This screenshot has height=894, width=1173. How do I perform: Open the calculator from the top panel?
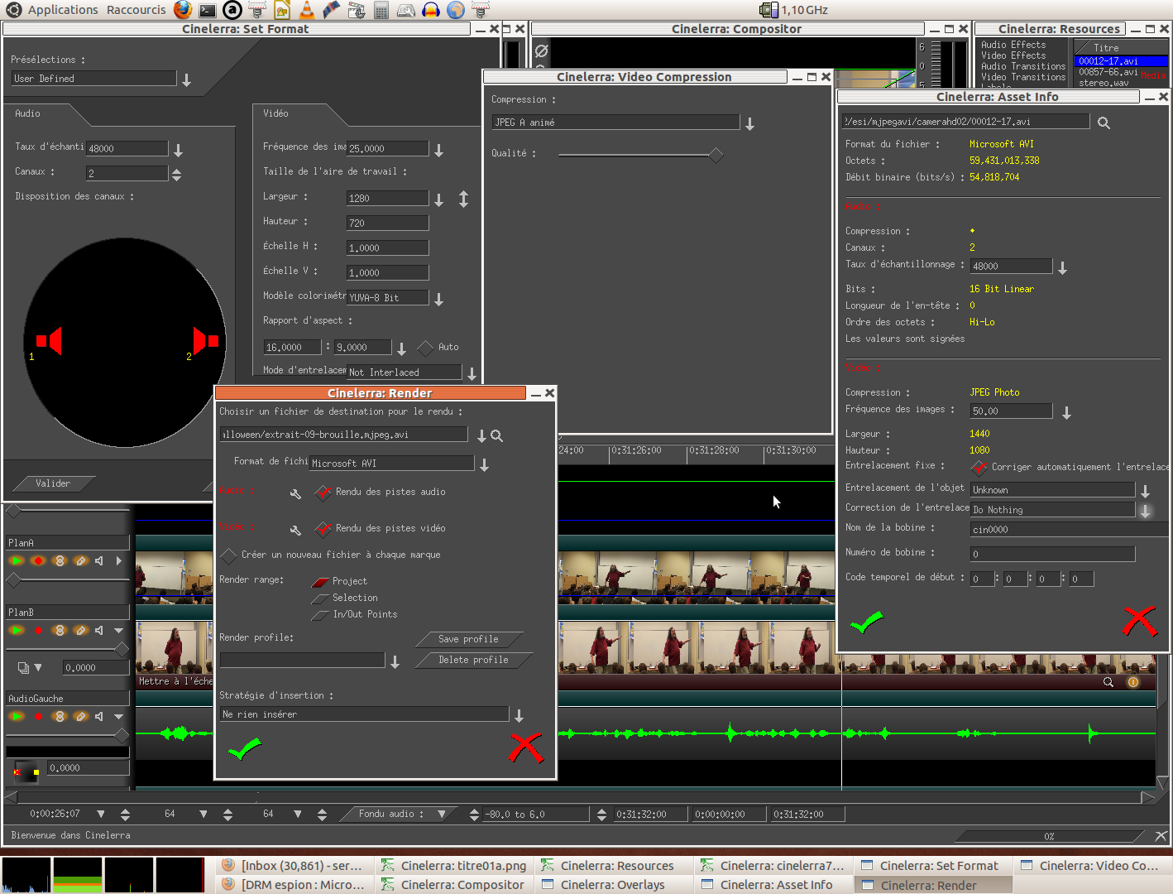(x=381, y=10)
